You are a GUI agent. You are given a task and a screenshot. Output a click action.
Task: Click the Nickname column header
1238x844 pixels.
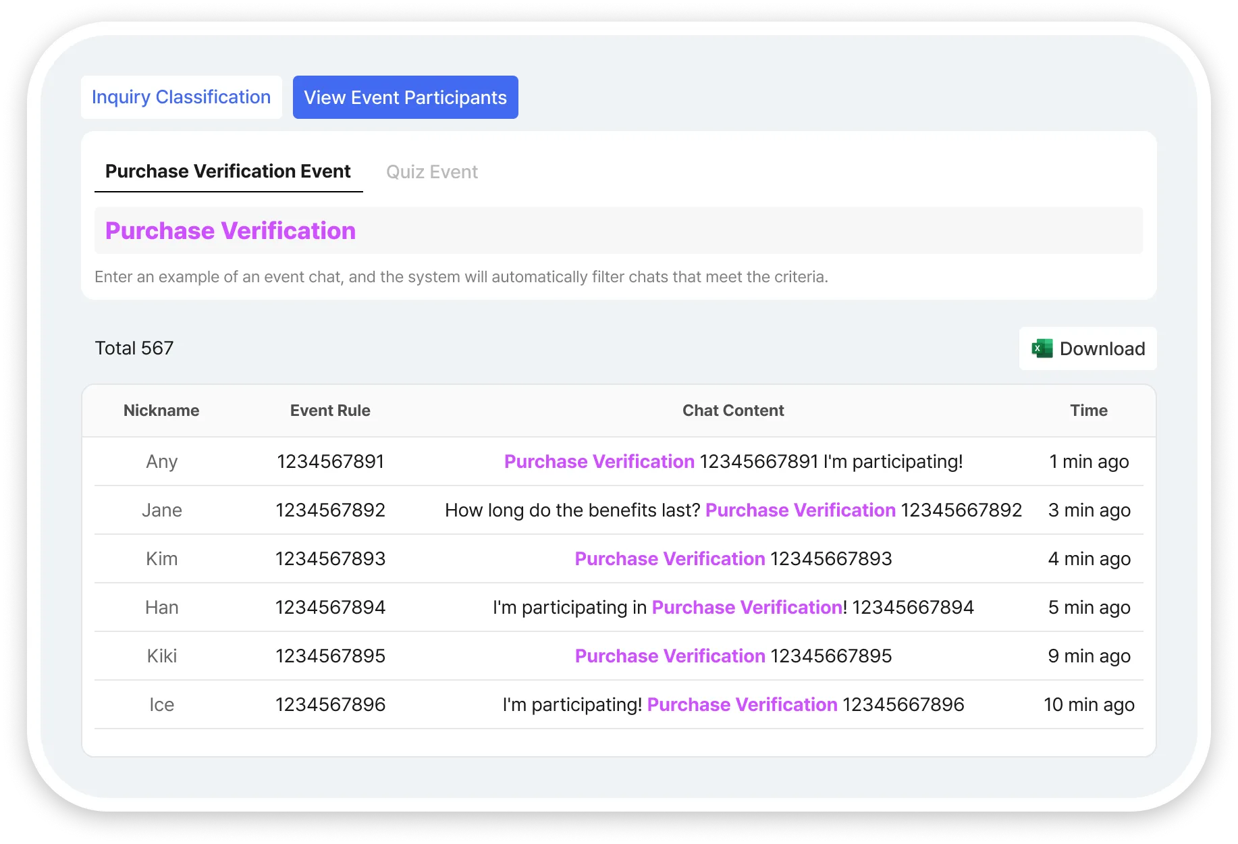pyautogui.click(x=161, y=411)
